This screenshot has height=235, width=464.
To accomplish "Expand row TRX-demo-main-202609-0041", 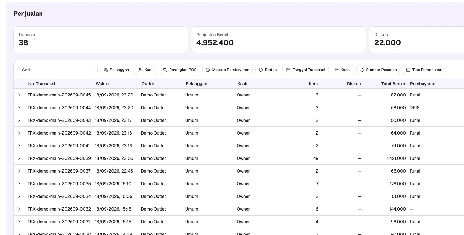I will [19, 146].
